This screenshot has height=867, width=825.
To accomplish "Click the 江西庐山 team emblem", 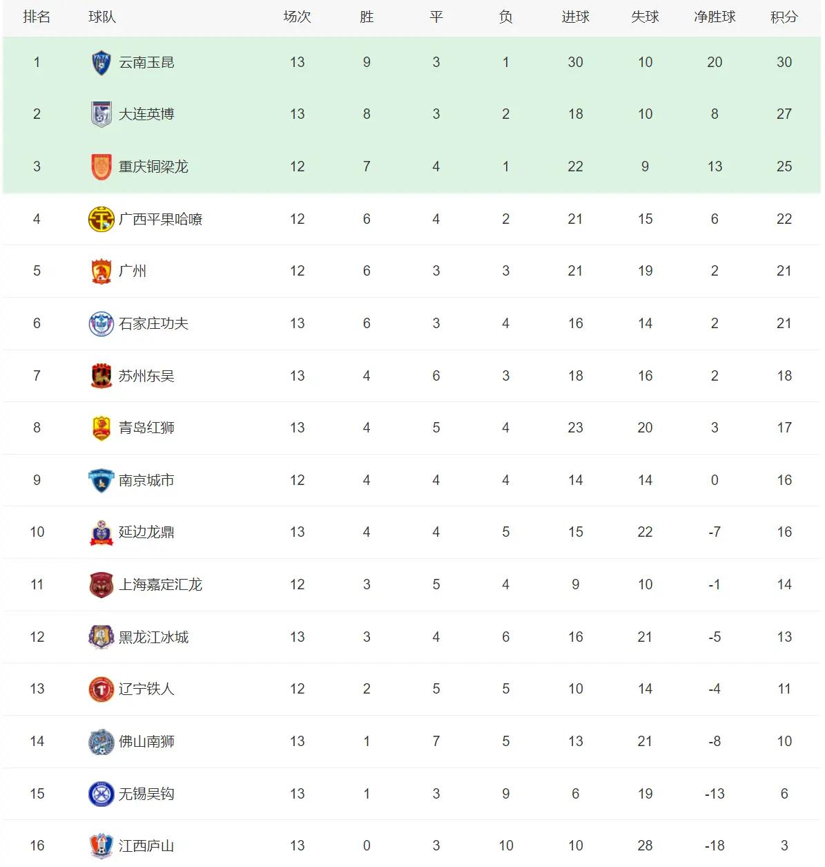I will tap(101, 846).
